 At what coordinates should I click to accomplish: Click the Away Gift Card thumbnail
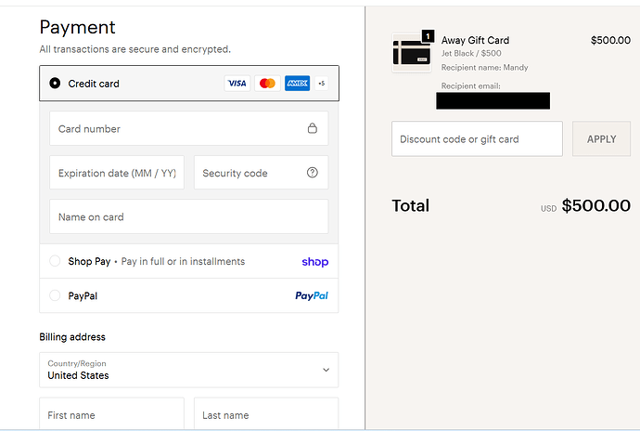pyautogui.click(x=412, y=53)
